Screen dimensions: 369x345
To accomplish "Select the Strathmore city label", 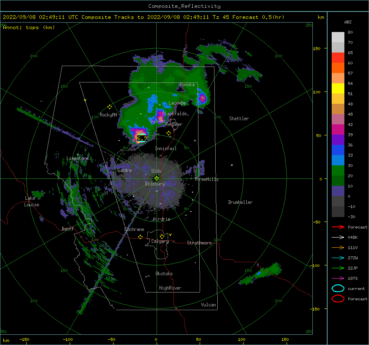I will (199, 243).
